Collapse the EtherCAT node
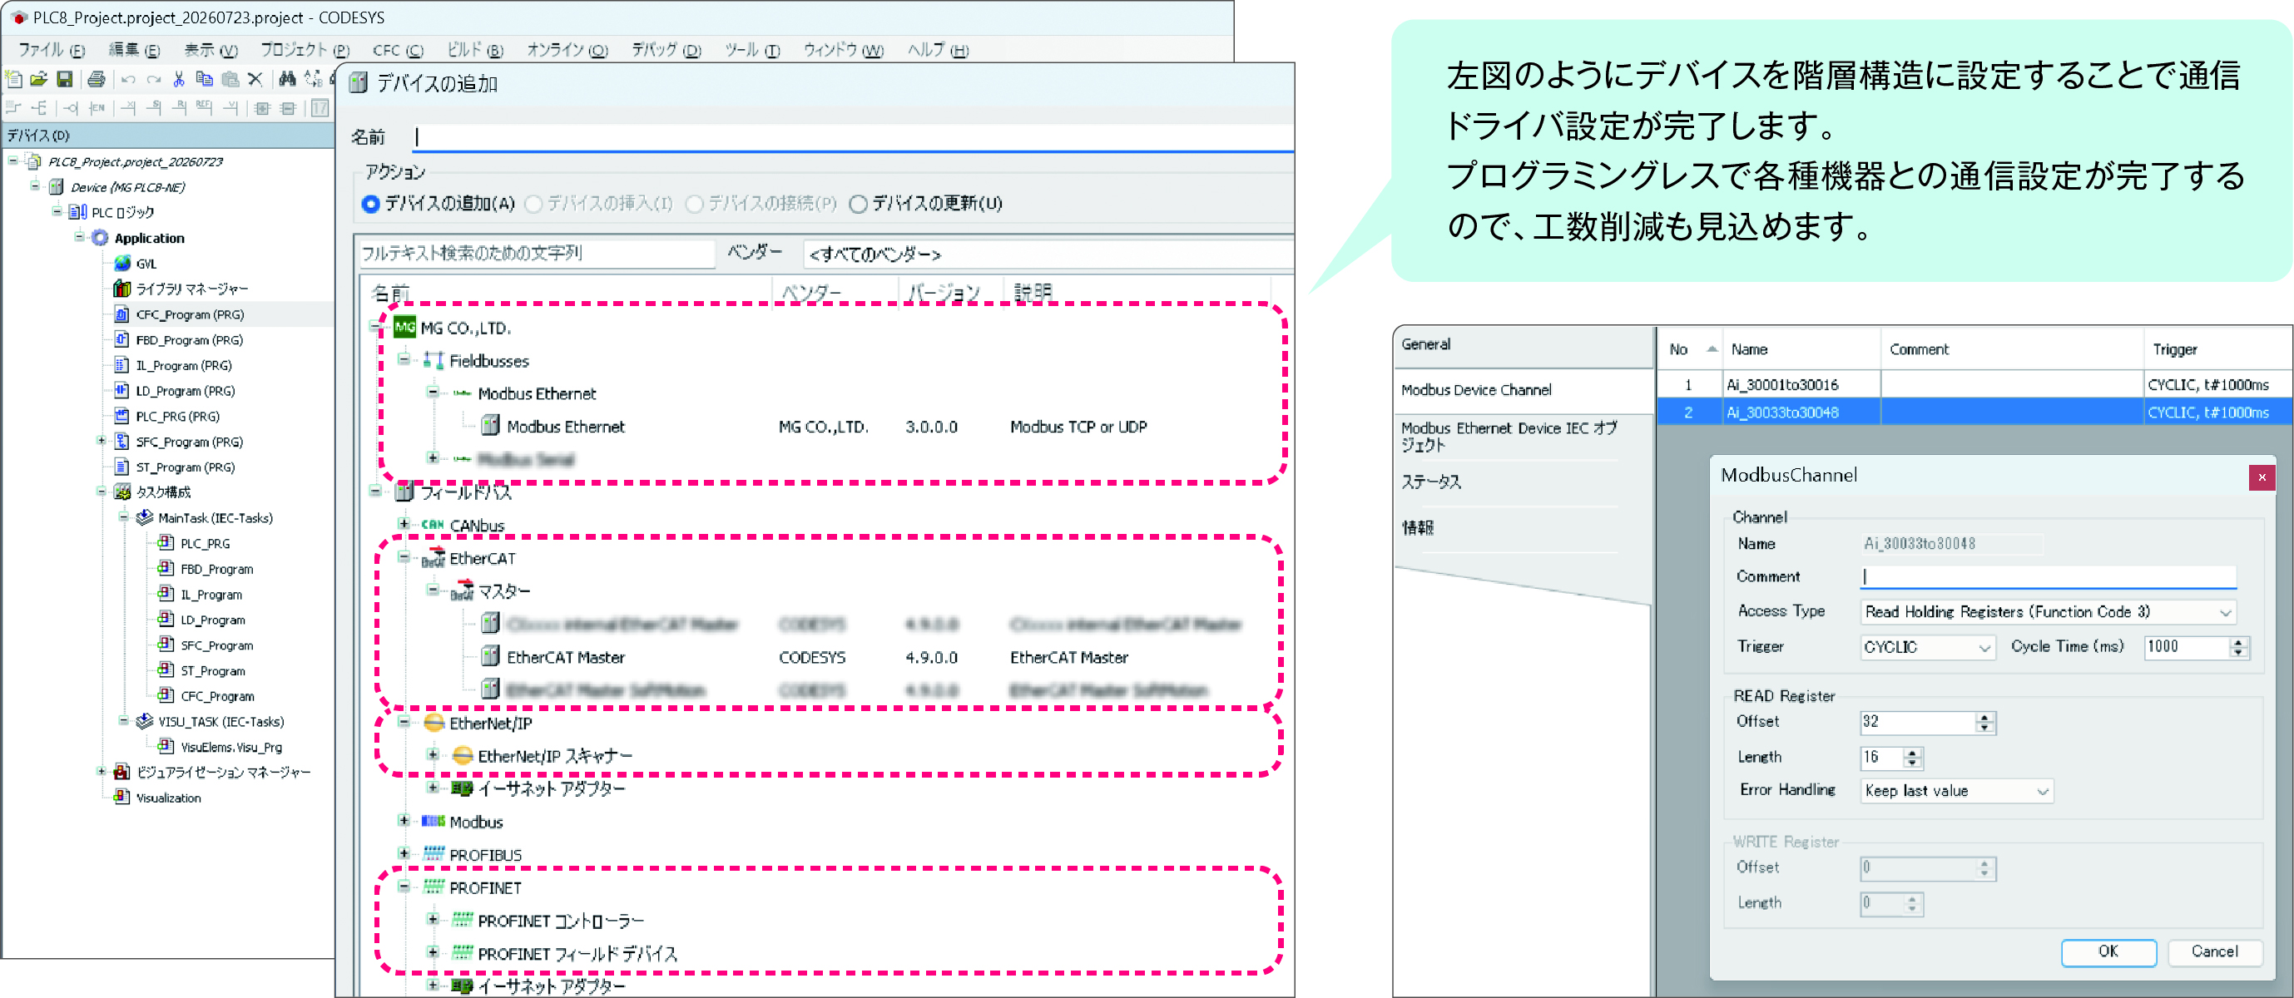This screenshot has height=998, width=2294. click(404, 557)
